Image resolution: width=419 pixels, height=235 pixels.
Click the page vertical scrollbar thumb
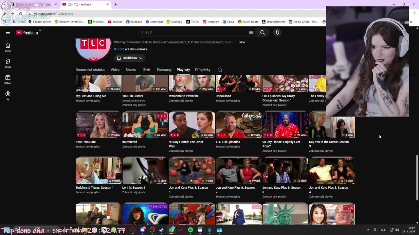(417, 178)
